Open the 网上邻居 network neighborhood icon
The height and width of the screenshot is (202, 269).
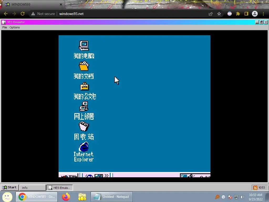[x=84, y=106]
